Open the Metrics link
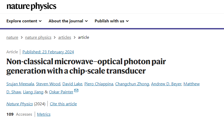The height and width of the screenshot is (124, 224). tap(44, 114)
